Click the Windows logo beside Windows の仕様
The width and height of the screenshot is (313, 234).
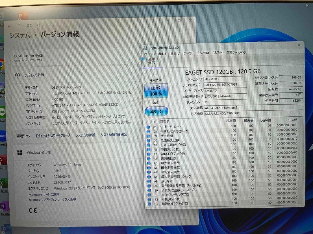point(20,153)
